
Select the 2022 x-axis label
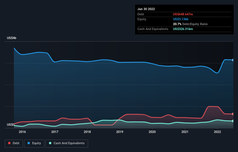click(217, 132)
